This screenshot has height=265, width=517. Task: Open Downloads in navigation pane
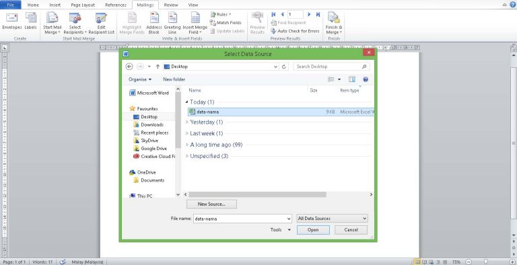pyautogui.click(x=148, y=124)
